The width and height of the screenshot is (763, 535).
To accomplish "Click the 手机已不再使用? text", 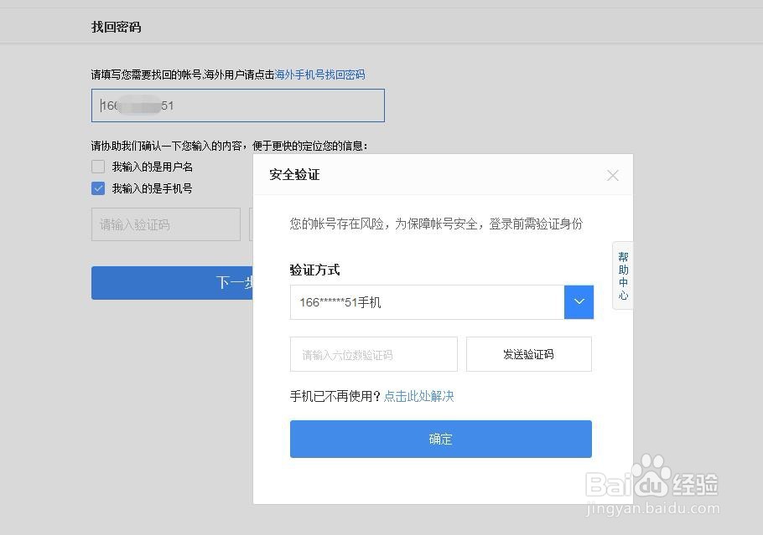I will [x=335, y=396].
